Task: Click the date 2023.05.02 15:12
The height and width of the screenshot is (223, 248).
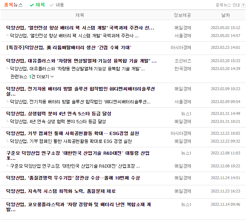Action: 225,28
